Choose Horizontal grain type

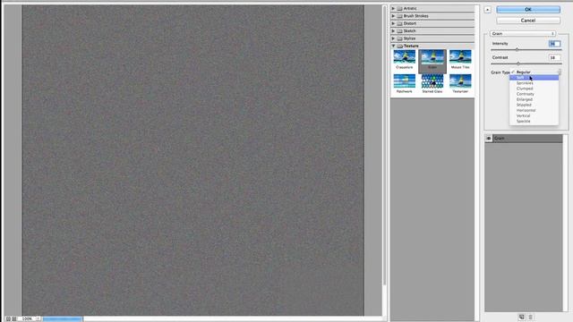tap(534, 110)
